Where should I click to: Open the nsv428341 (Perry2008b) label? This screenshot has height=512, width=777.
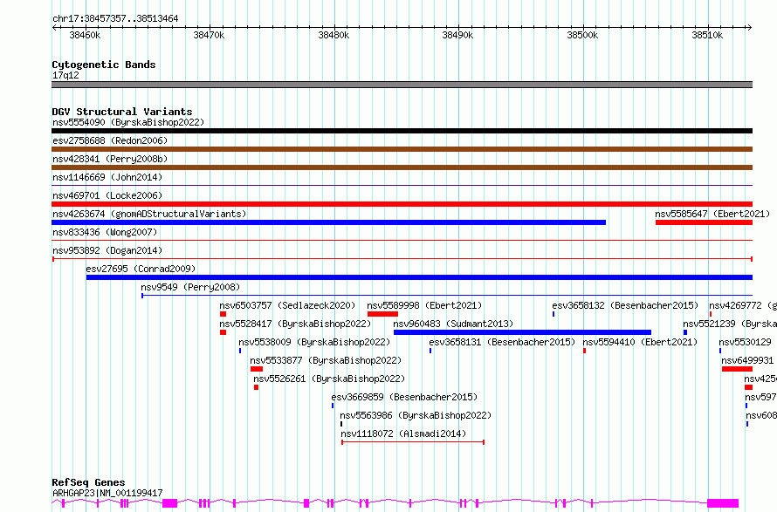110,159
